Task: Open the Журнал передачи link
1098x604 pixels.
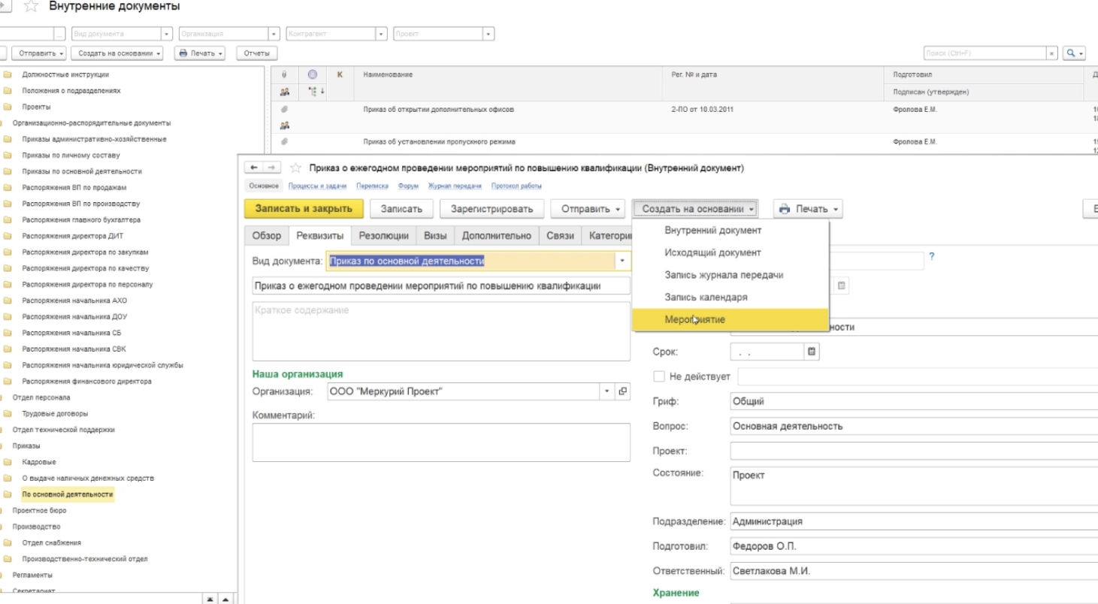Action: (x=454, y=186)
